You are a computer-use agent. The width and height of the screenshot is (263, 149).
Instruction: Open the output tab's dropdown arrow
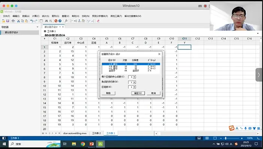(x=60, y=27)
